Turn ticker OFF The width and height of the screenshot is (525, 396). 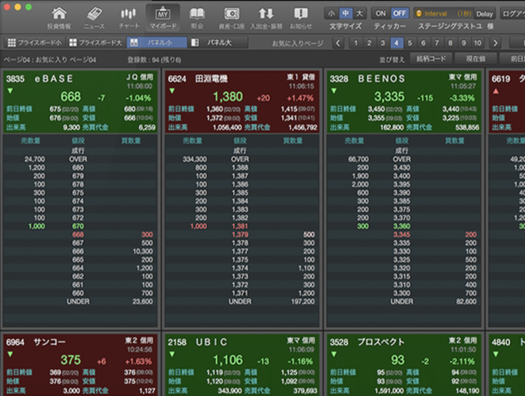399,14
